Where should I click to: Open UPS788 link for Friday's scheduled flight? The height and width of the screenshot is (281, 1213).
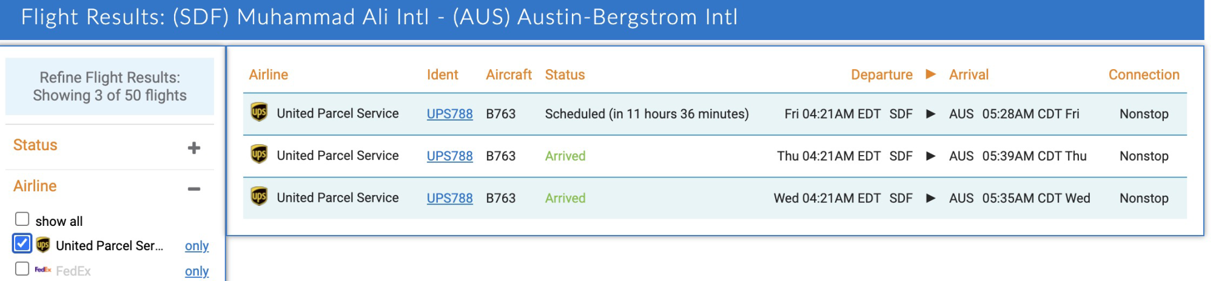(x=449, y=114)
